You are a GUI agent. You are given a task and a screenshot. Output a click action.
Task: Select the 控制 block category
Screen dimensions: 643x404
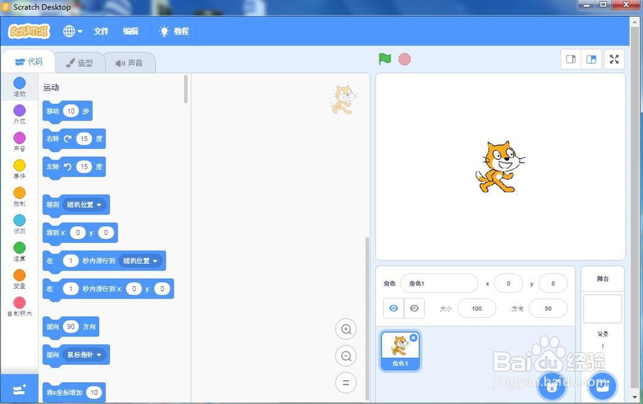pyautogui.click(x=19, y=197)
